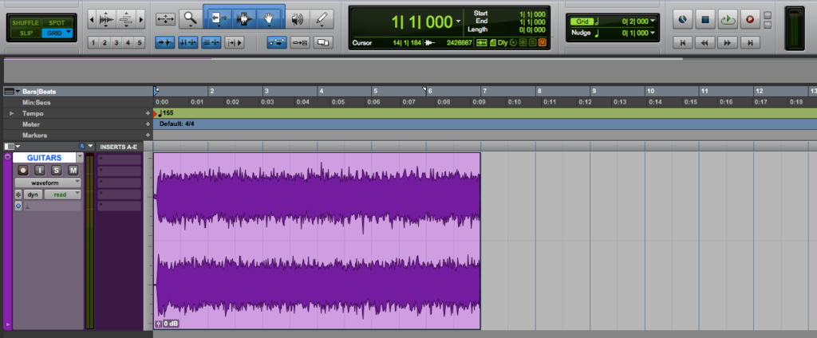Open the Edit window view selector
This screenshot has height=338, width=817.
pos(12,147)
